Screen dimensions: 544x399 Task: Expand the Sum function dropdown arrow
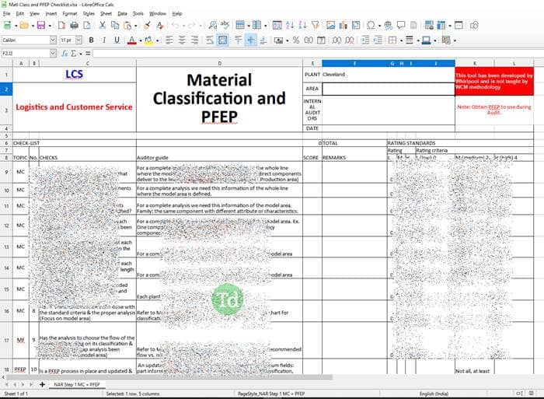(x=81, y=54)
